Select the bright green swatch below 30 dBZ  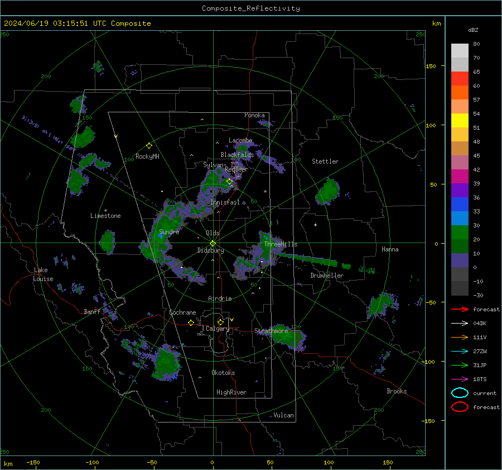click(460, 232)
